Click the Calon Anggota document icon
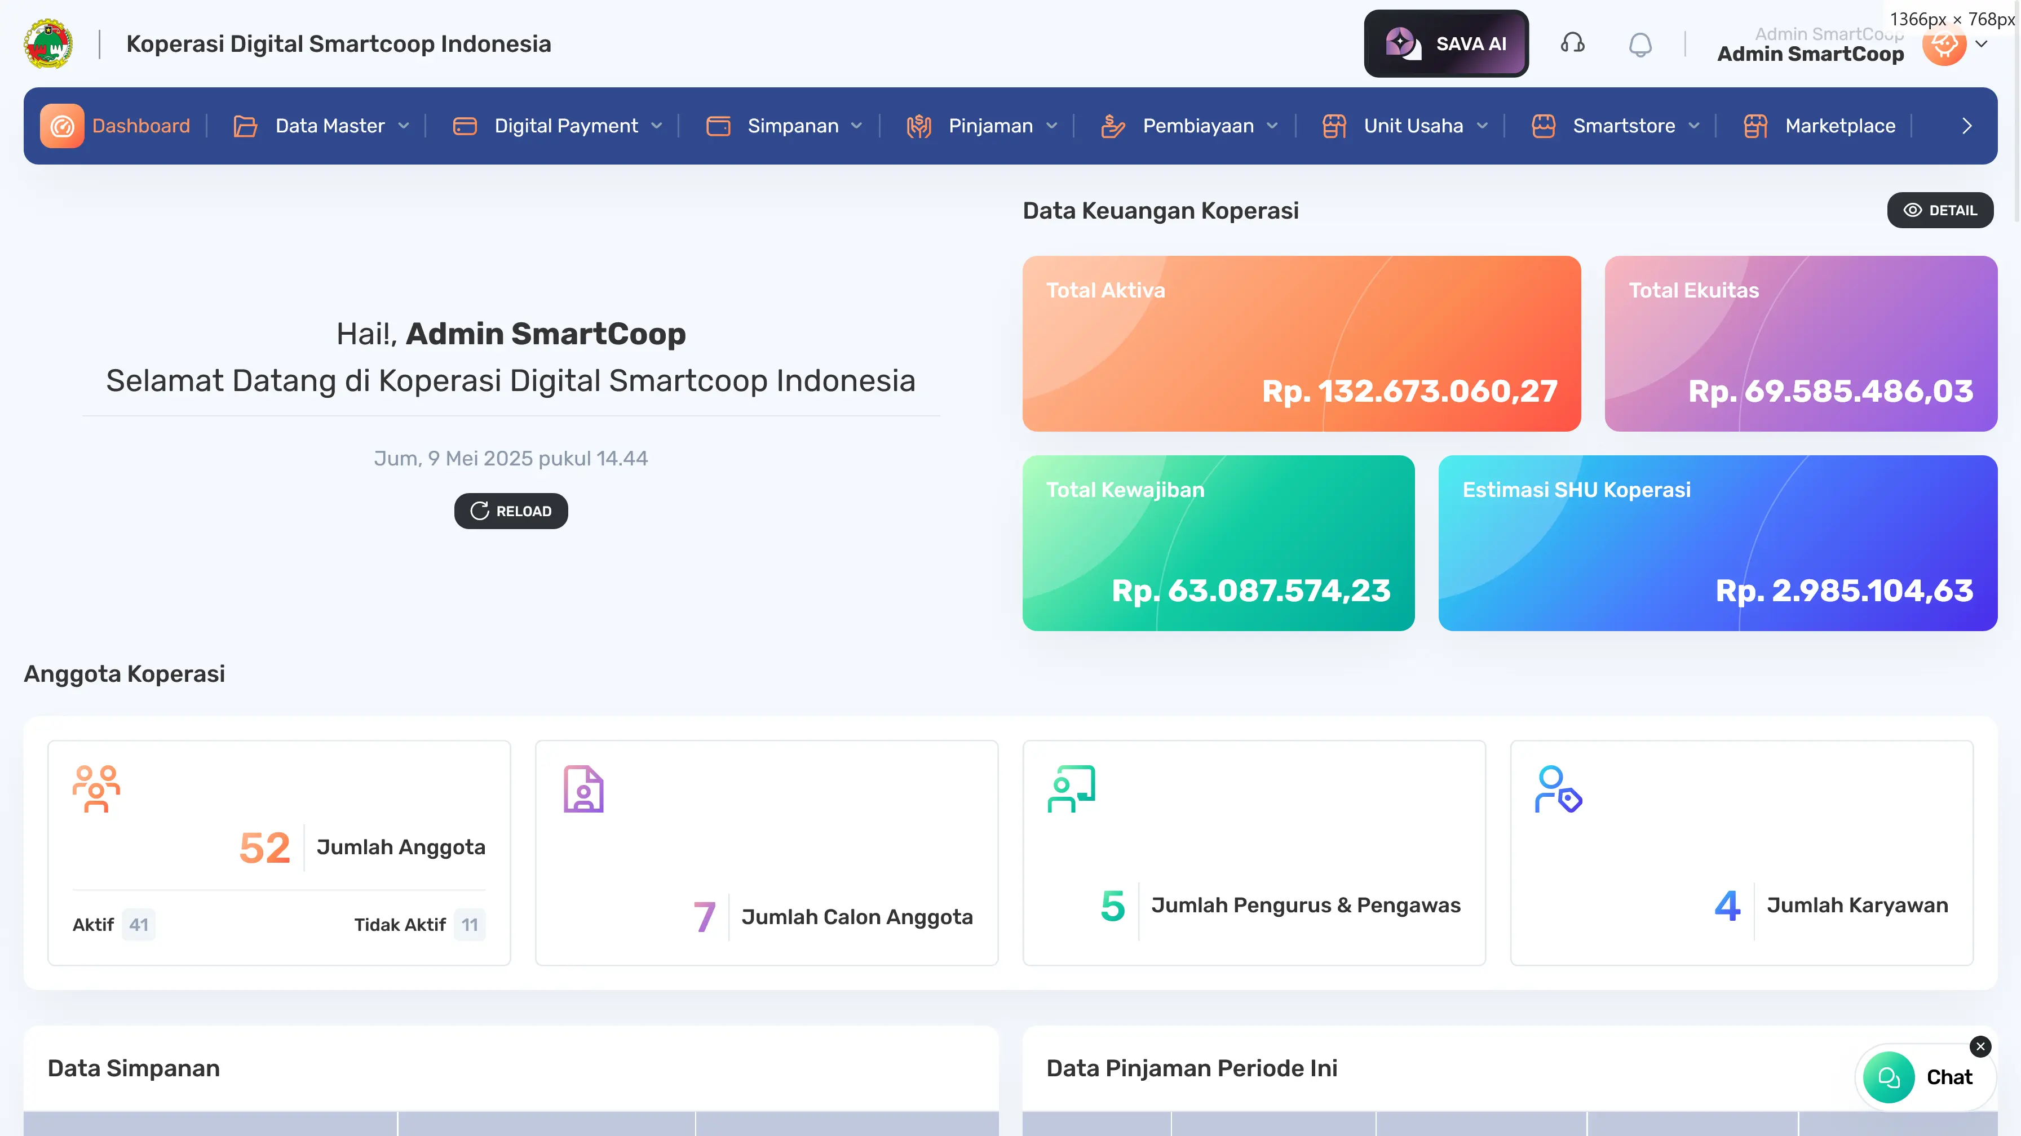Screen dimensions: 2021x1136 583,789
